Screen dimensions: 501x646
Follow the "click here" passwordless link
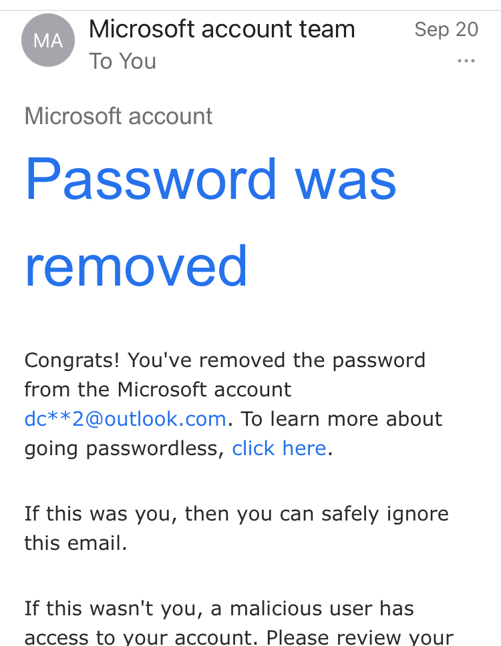(x=279, y=448)
